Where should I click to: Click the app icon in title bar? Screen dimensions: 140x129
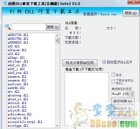[x=5, y=3]
